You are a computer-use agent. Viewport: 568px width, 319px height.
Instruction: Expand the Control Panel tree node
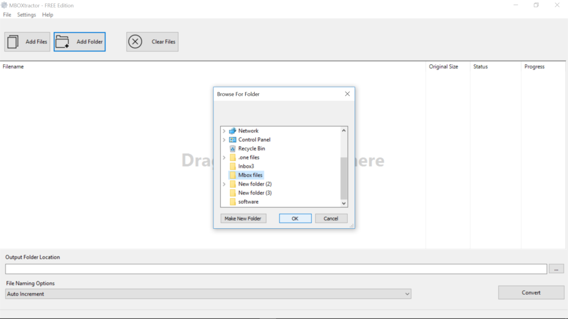pos(224,140)
